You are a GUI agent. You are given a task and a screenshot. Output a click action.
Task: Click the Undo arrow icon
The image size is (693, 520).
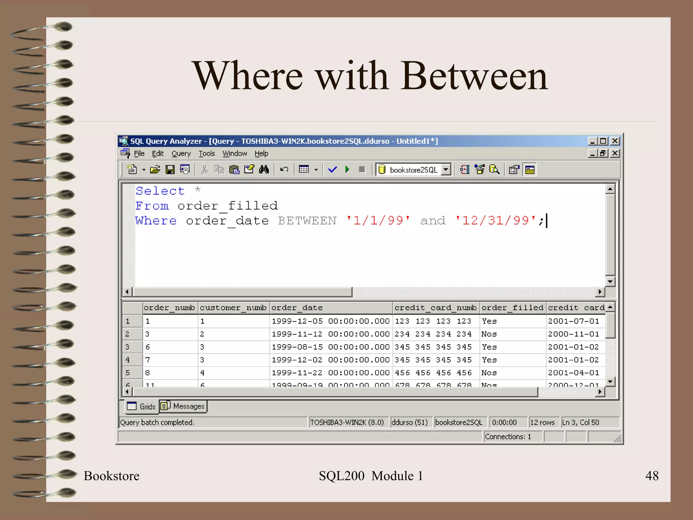click(284, 169)
